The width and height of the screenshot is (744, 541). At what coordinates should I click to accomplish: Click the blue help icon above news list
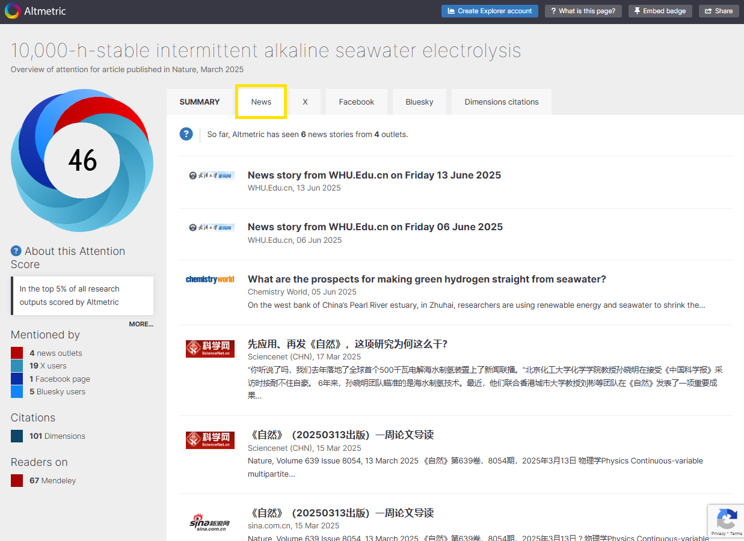[x=186, y=134]
